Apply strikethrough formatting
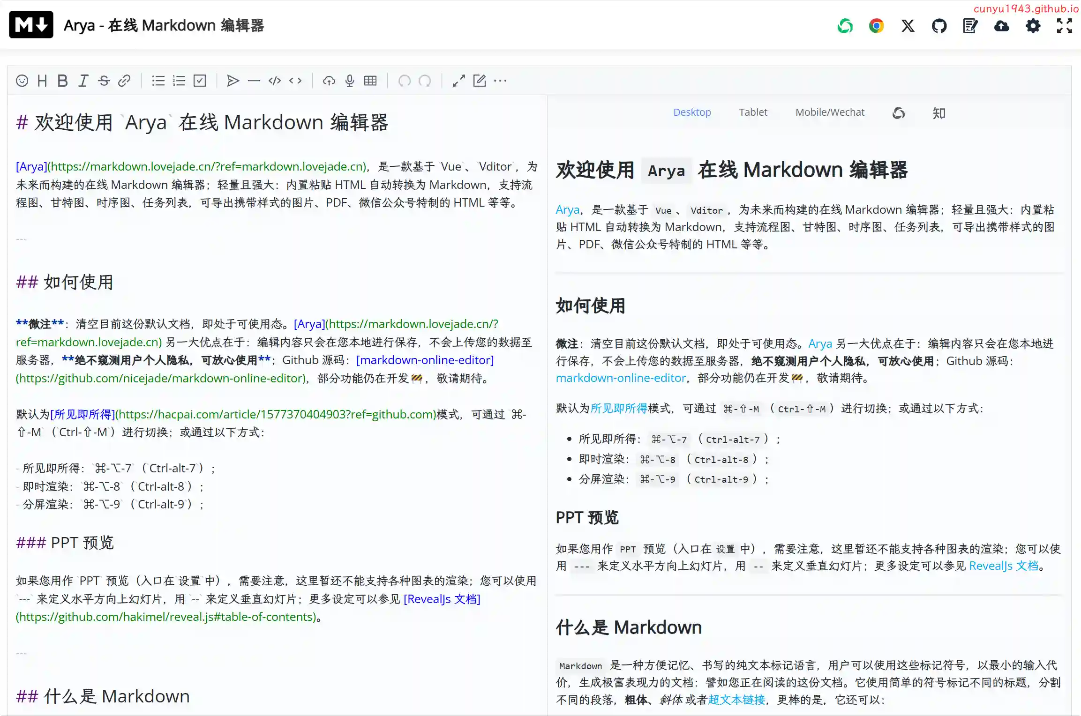 point(104,81)
